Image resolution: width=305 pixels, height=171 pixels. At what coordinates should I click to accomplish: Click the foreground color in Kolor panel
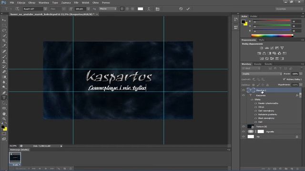pos(243,22)
